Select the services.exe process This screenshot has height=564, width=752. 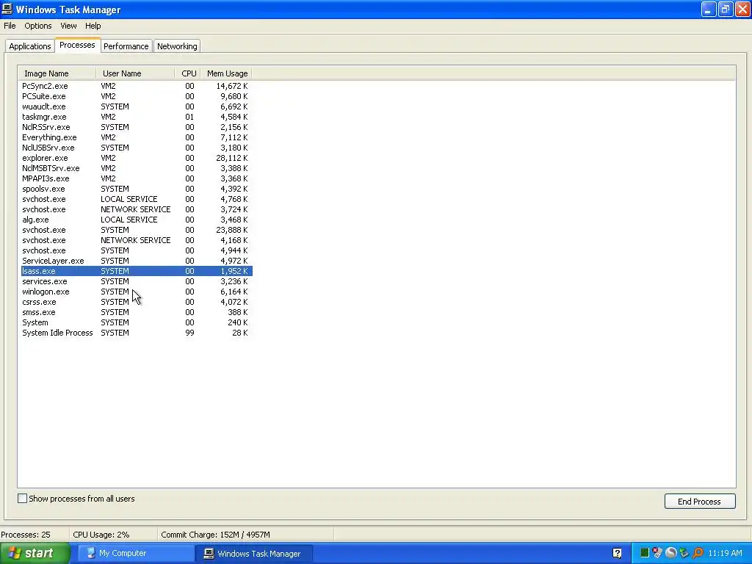point(137,281)
